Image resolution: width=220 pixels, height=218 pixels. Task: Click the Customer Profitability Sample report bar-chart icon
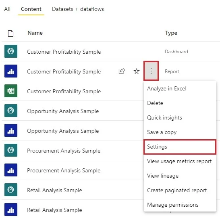point(11,71)
